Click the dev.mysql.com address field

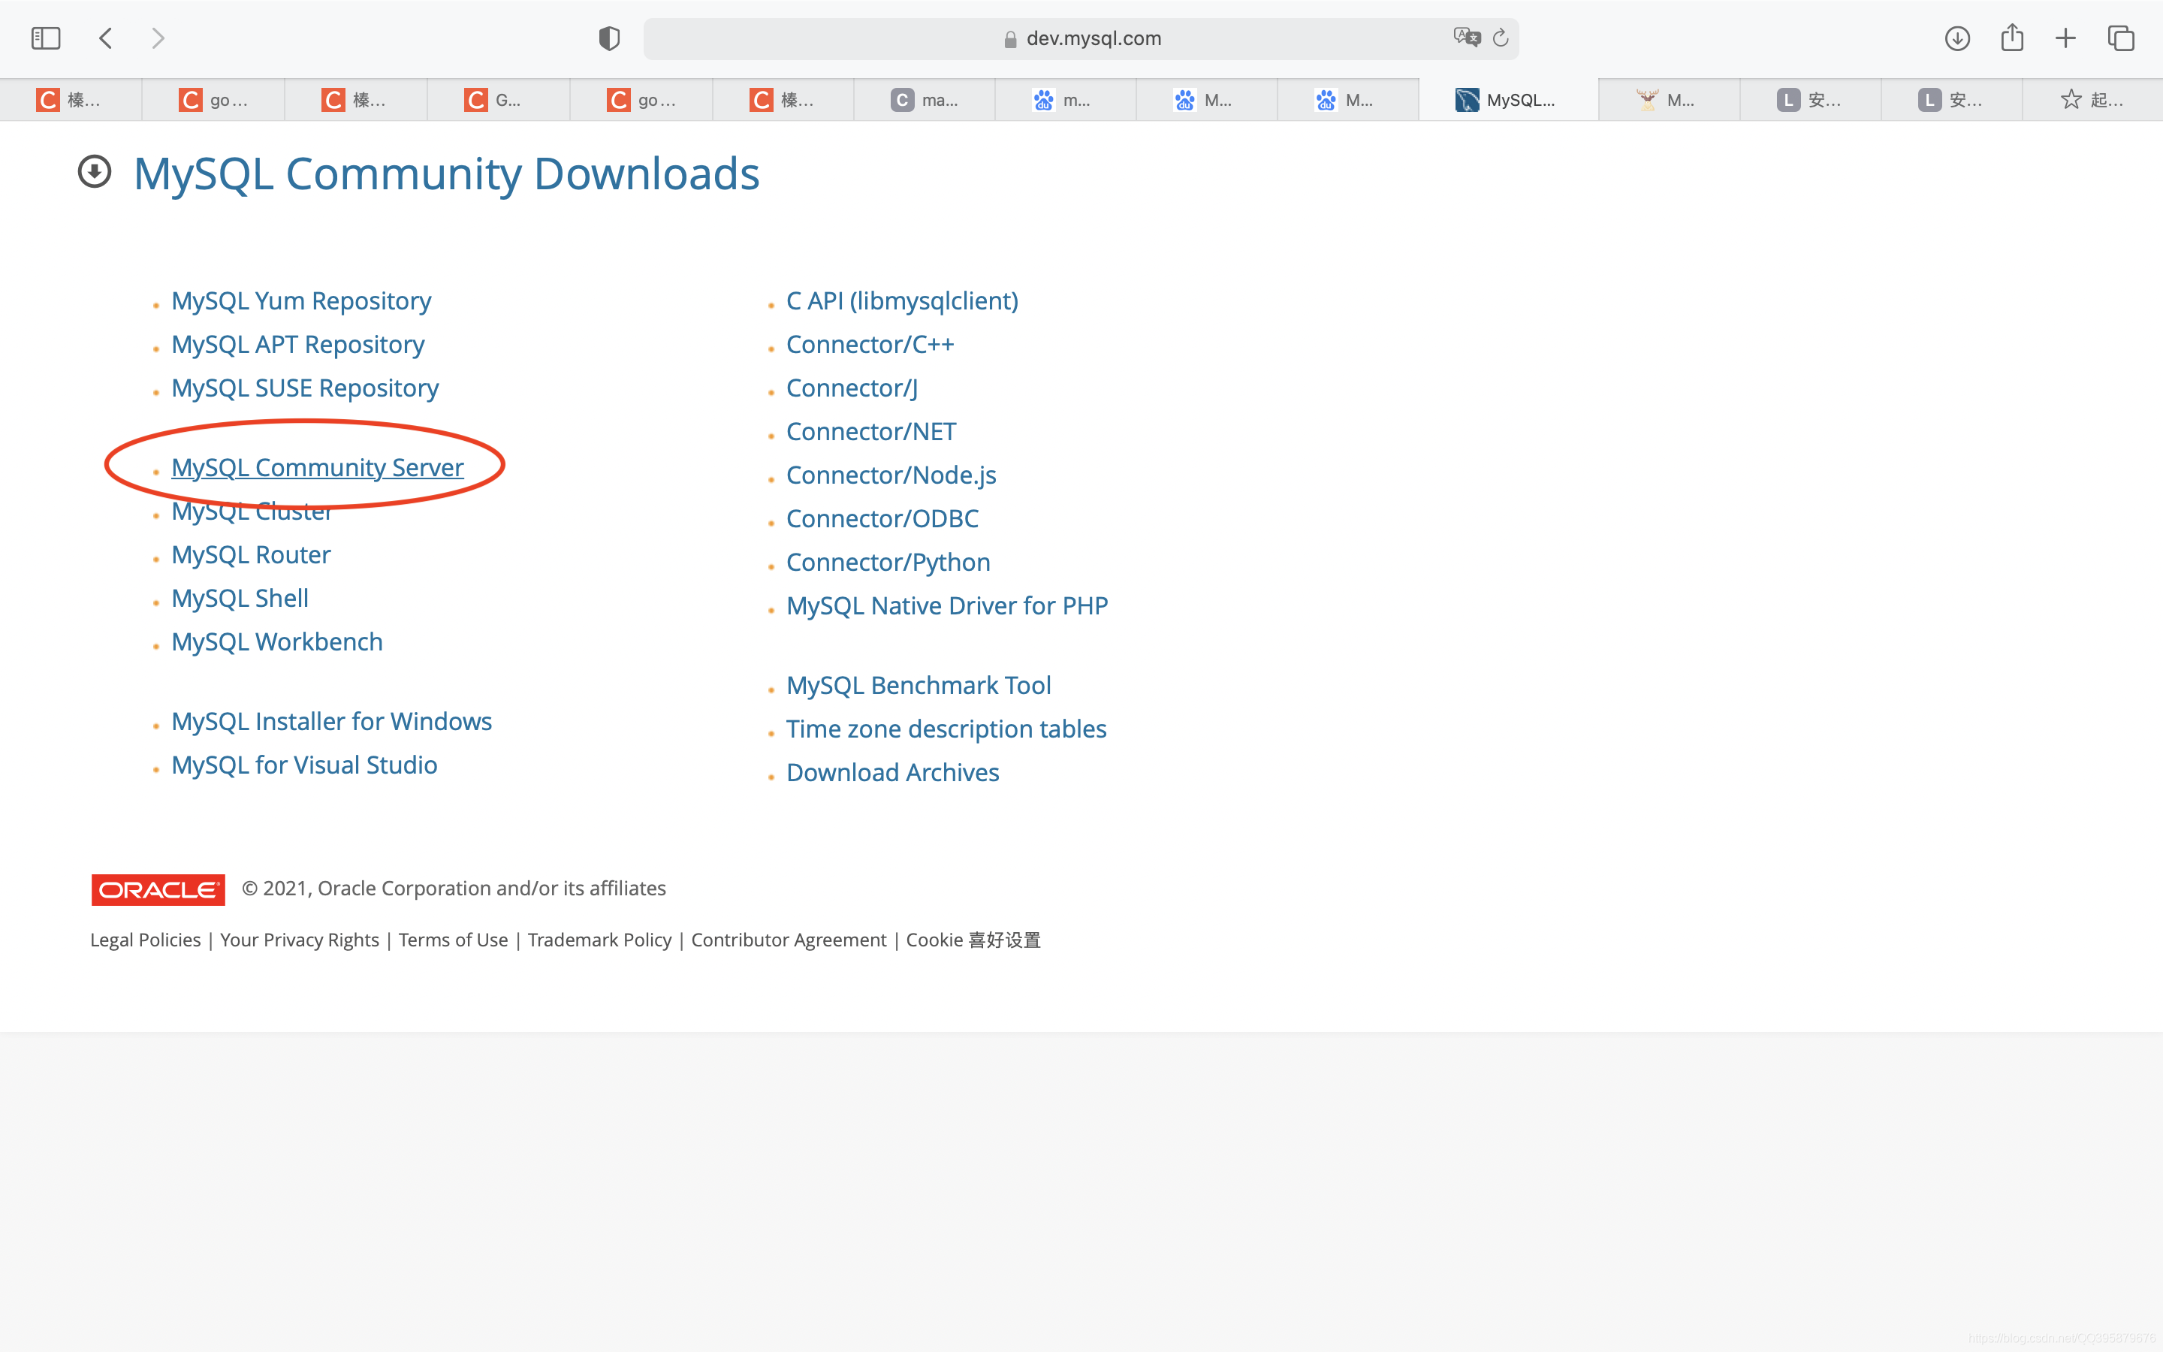(x=1081, y=38)
